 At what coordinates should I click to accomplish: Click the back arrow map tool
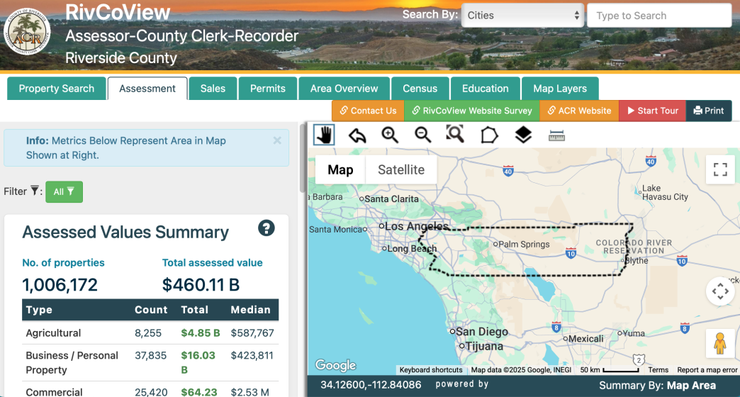pyautogui.click(x=357, y=135)
